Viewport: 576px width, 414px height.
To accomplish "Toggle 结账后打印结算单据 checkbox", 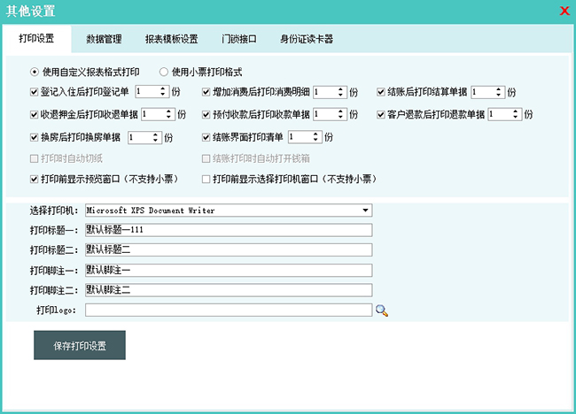I will [x=381, y=91].
